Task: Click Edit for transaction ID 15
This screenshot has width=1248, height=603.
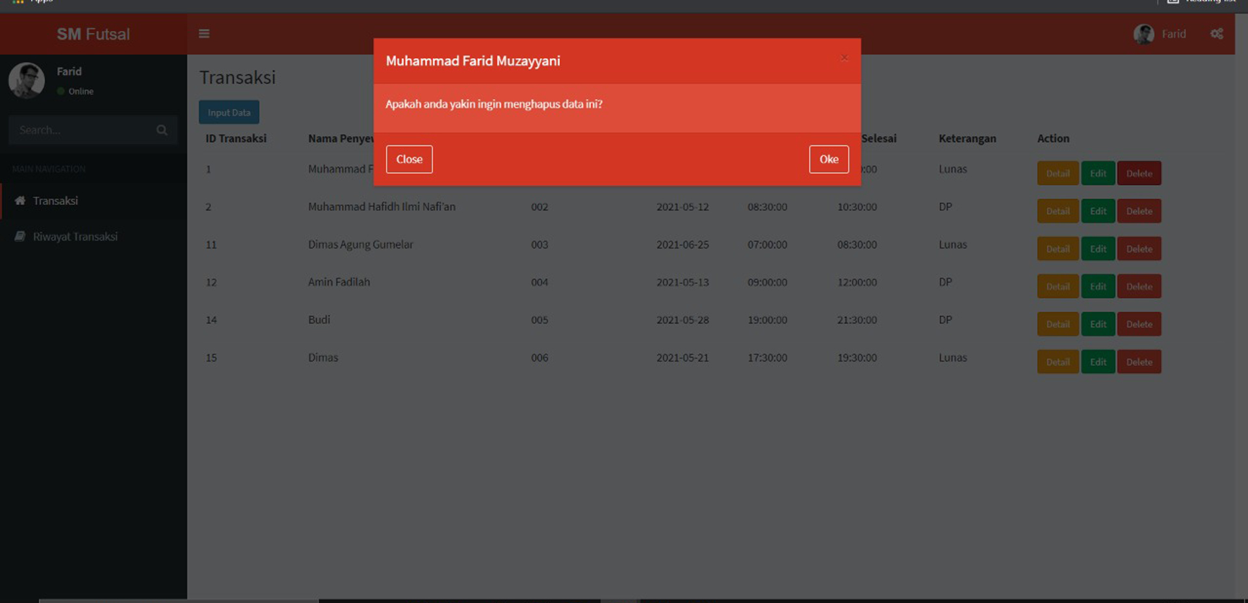Action: [x=1098, y=362]
